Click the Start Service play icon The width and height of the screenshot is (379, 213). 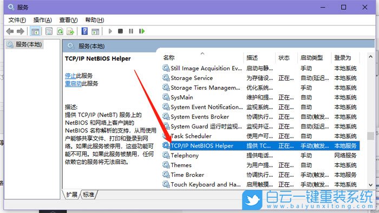[x=110, y=31]
